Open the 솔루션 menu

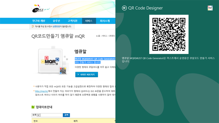(56, 21)
